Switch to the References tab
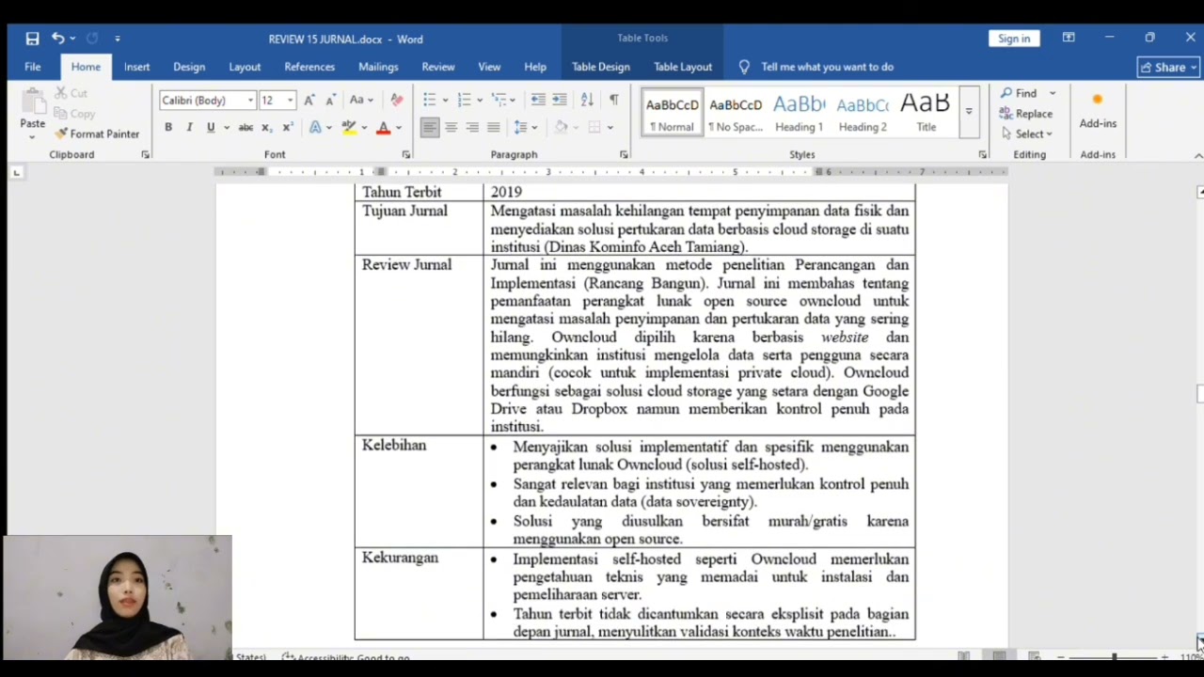Viewport: 1204px width, 677px height. [x=309, y=67]
